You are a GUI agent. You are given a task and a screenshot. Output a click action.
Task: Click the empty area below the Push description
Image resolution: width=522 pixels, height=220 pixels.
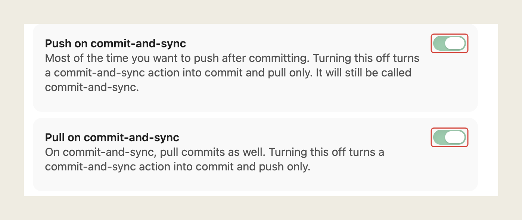255,103
